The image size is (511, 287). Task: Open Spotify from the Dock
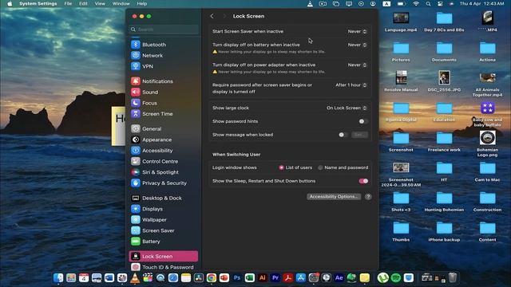point(396,277)
